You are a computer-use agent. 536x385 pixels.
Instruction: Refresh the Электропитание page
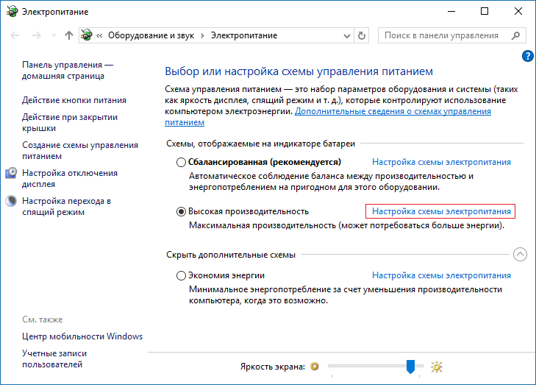click(x=361, y=35)
